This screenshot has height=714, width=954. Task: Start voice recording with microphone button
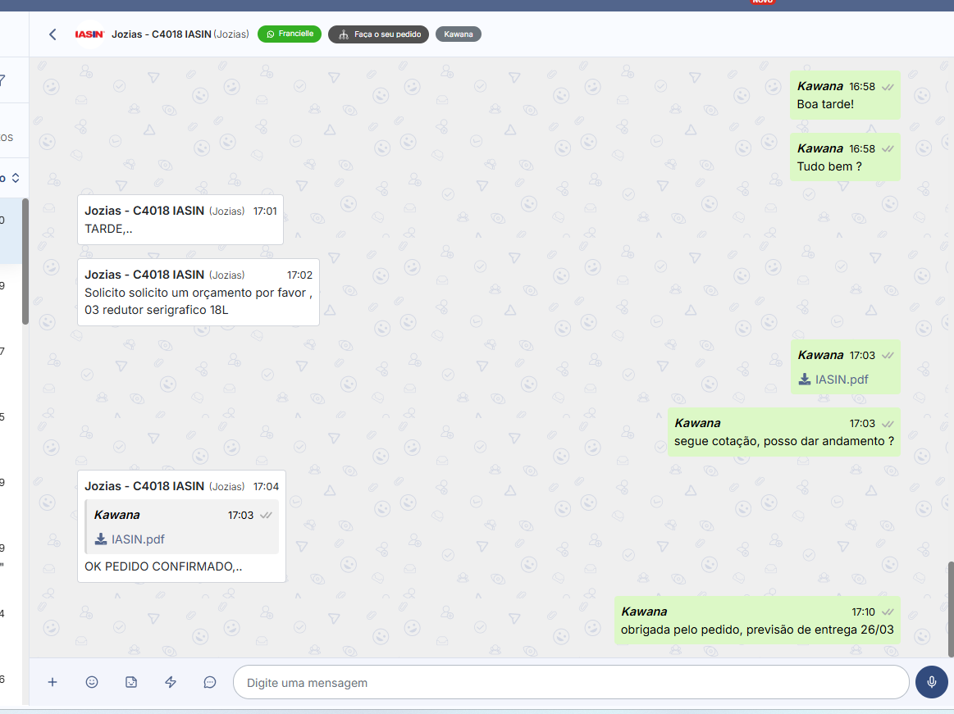click(931, 682)
